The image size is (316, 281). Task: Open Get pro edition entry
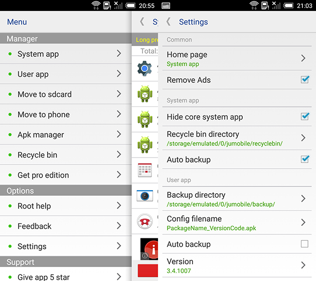65,175
